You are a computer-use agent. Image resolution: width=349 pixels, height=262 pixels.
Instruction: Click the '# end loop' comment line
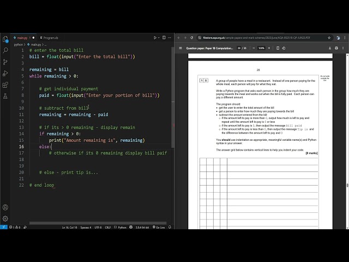click(41, 185)
